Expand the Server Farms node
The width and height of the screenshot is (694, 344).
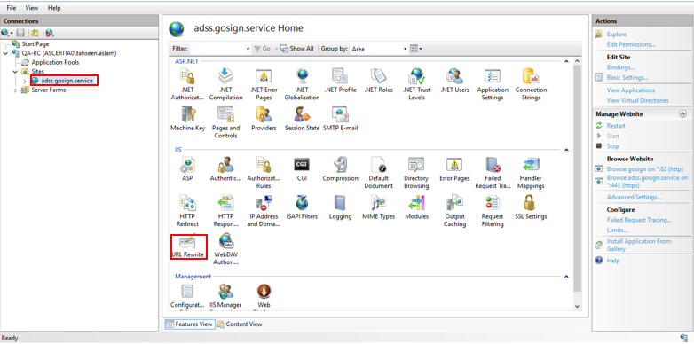click(x=15, y=90)
